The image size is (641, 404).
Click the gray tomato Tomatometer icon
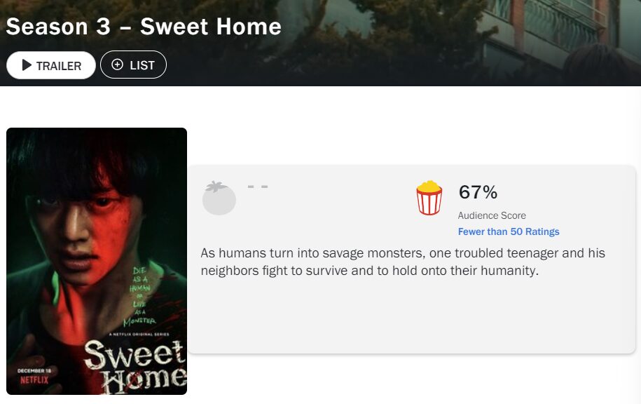pyautogui.click(x=219, y=197)
